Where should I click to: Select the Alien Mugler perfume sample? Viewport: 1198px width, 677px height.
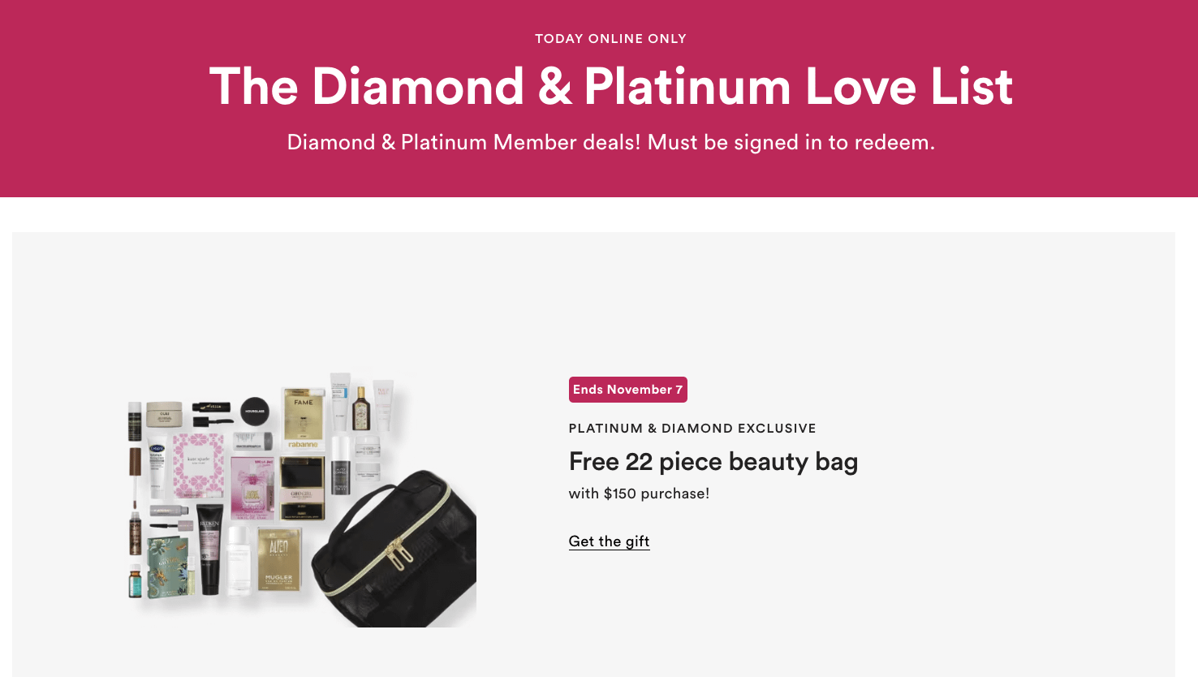coord(279,558)
